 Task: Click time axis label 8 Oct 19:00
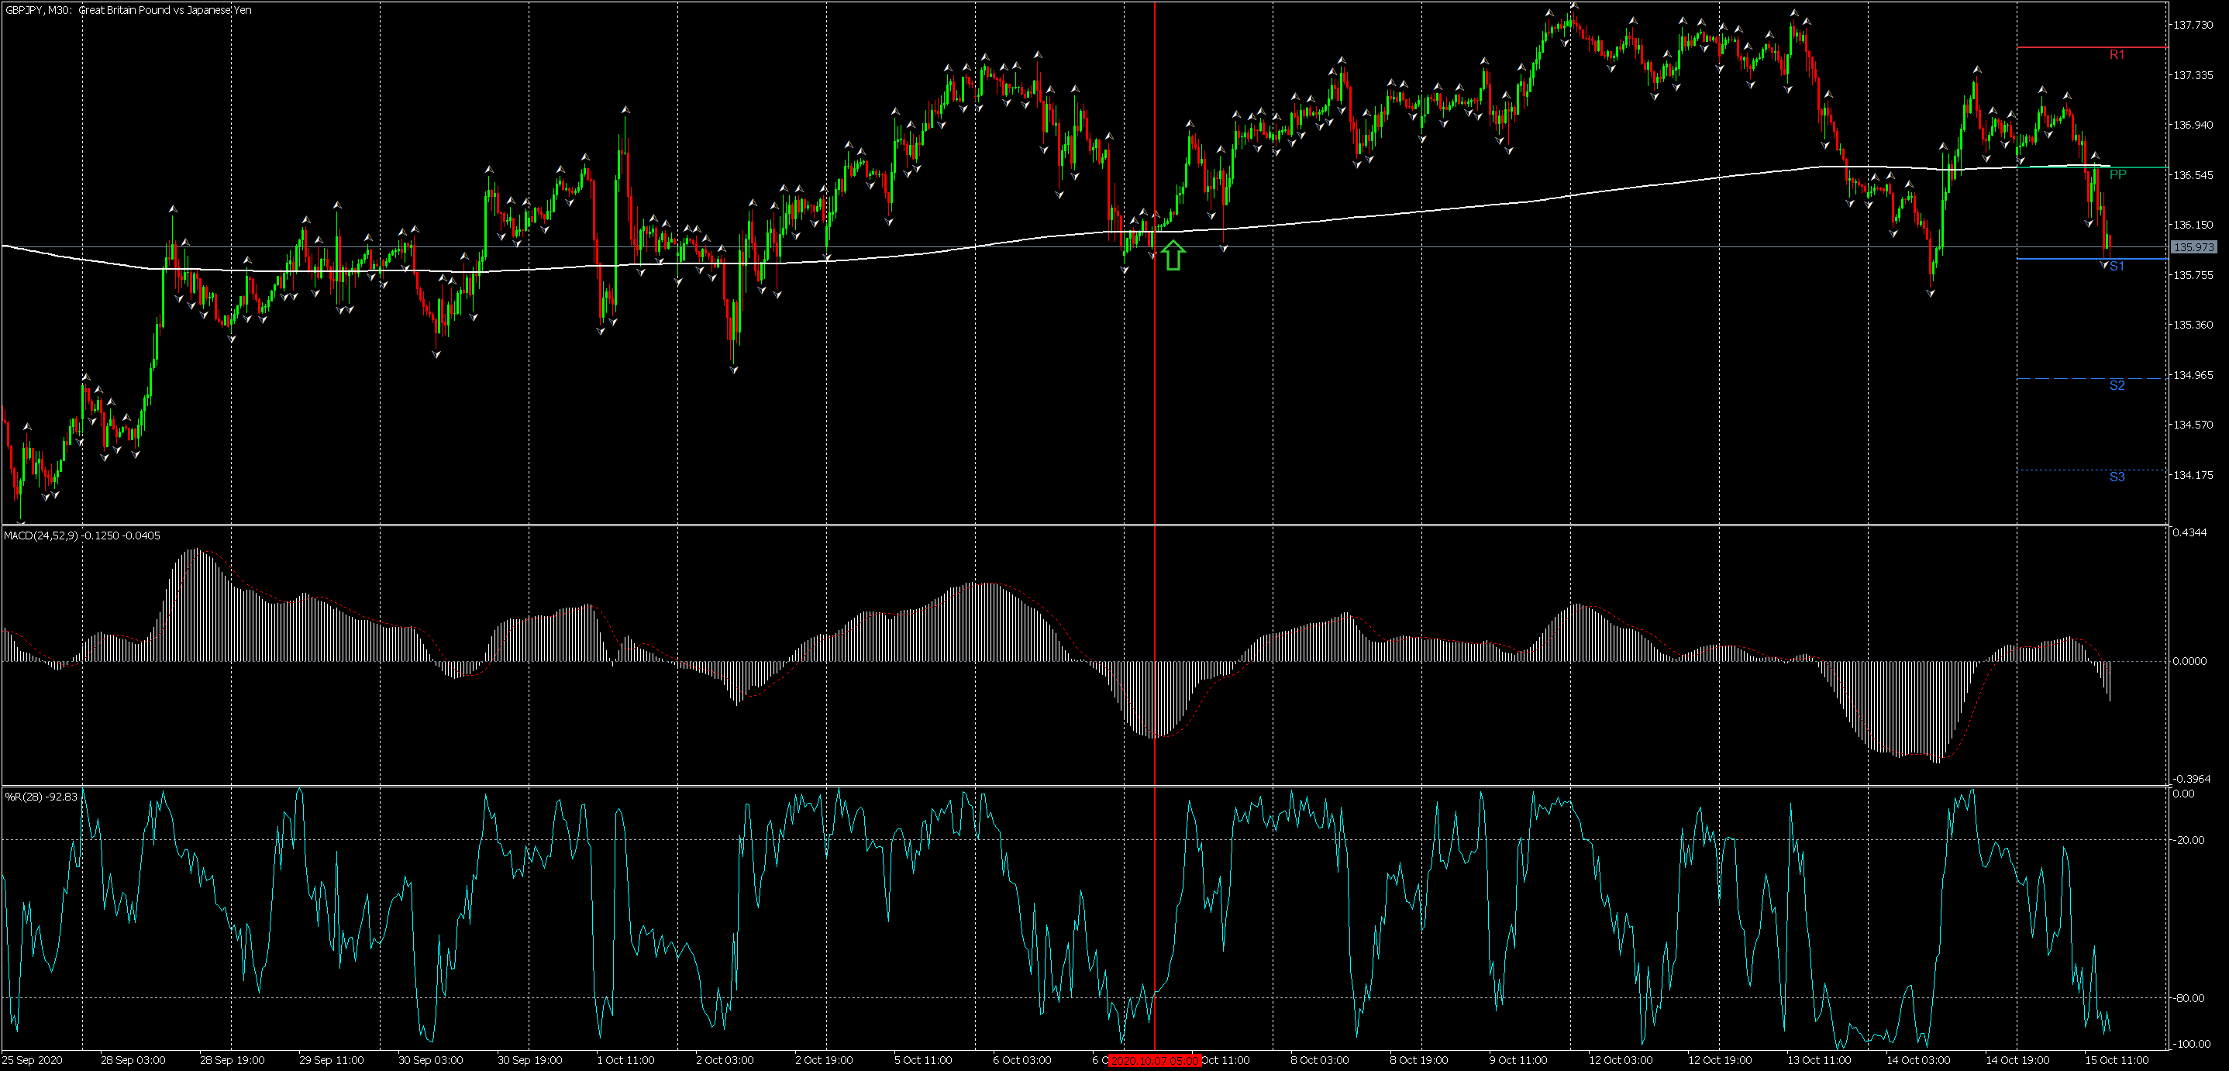point(1419,1061)
